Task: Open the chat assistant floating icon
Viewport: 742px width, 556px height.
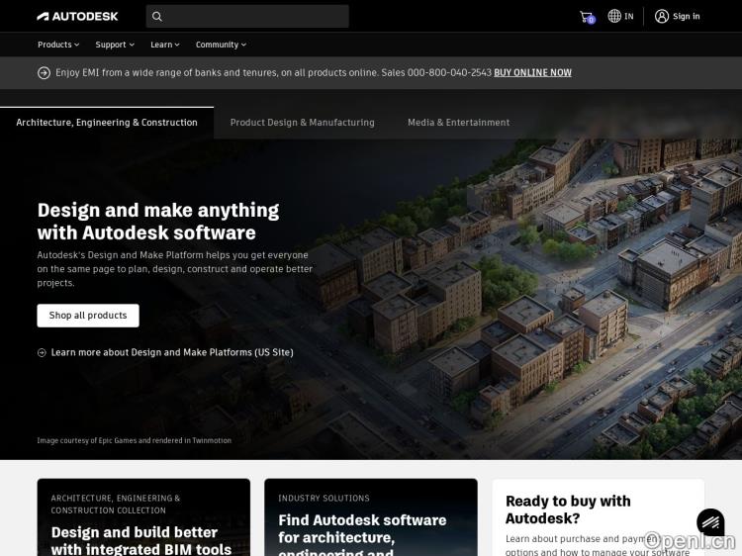Action: 710,521
